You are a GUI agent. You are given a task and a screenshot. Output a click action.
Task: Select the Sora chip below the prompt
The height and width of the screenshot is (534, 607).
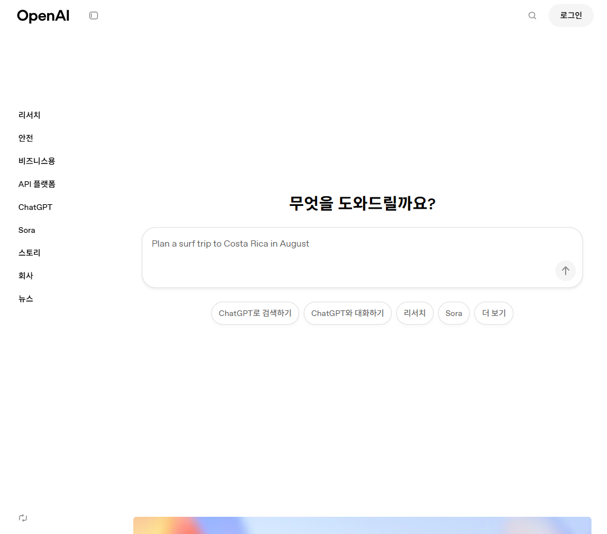click(454, 313)
